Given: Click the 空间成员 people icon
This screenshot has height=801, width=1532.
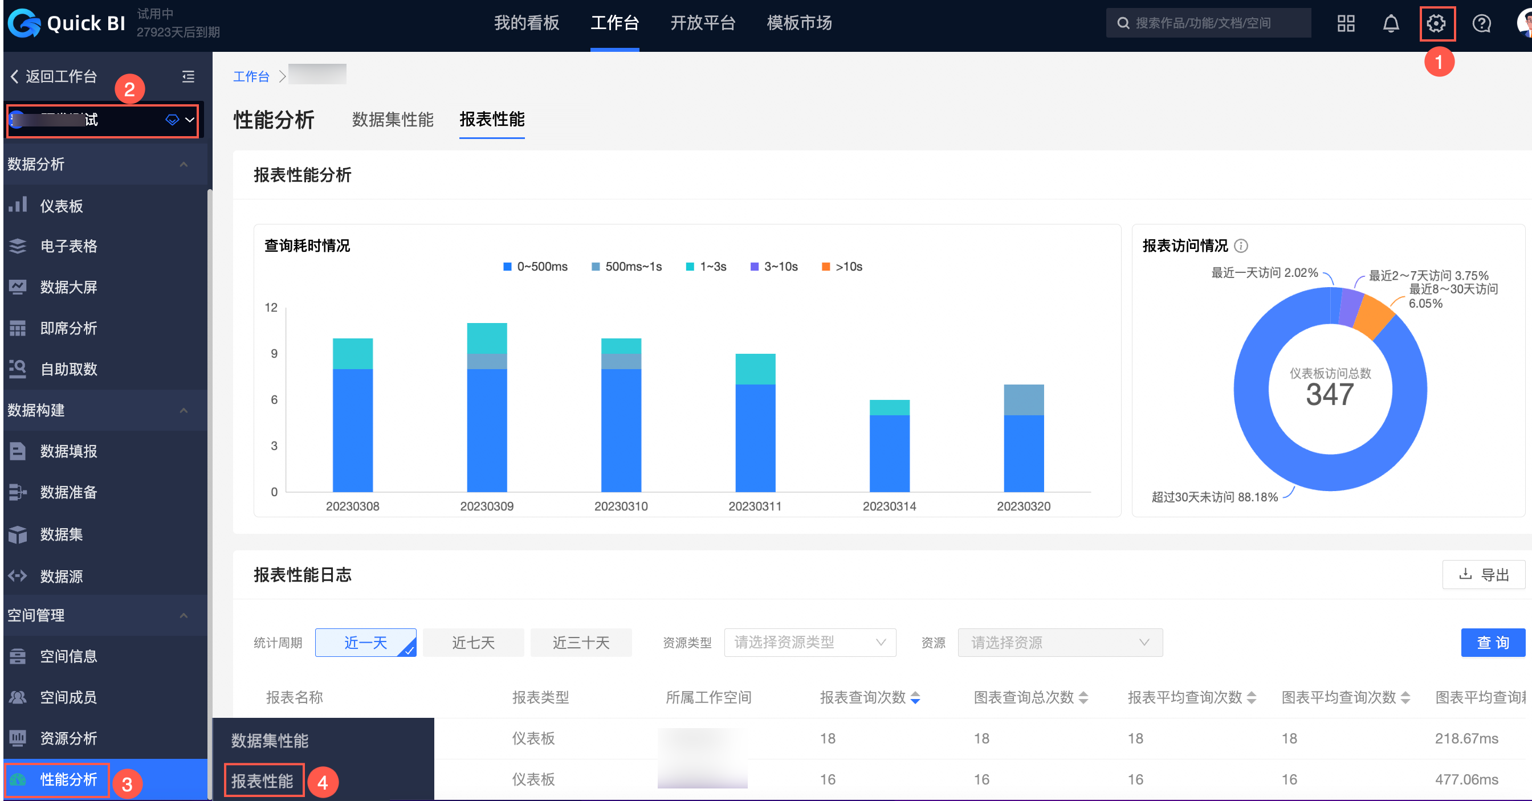Looking at the screenshot, I should [x=18, y=697].
